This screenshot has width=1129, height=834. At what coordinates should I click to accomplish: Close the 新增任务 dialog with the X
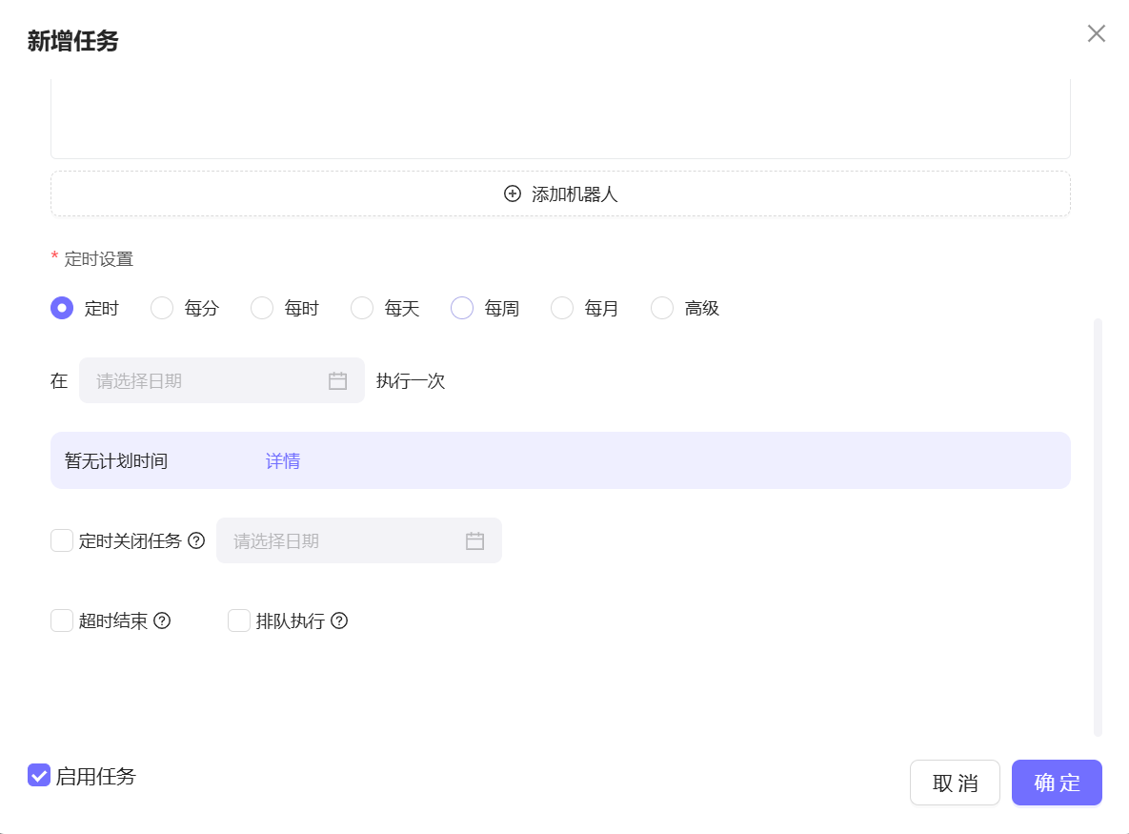click(1096, 33)
